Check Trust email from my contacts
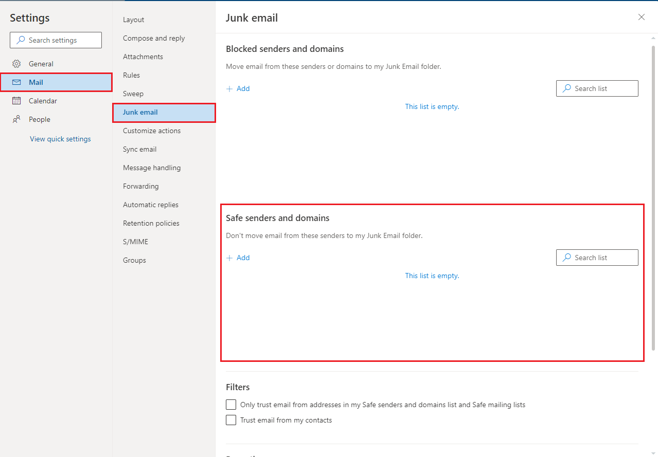The height and width of the screenshot is (457, 658). point(231,420)
